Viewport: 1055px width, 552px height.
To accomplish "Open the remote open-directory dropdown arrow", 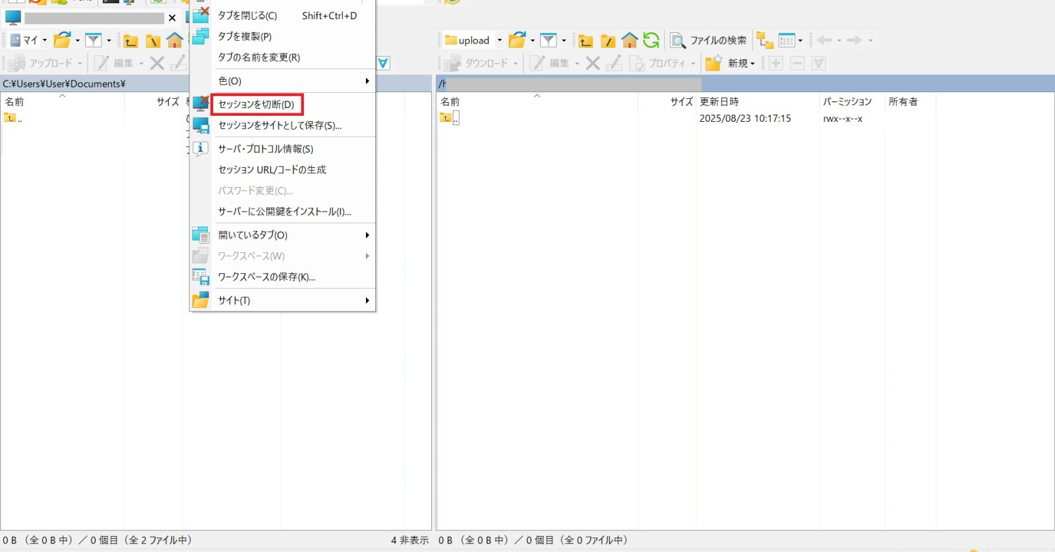I will pos(533,40).
